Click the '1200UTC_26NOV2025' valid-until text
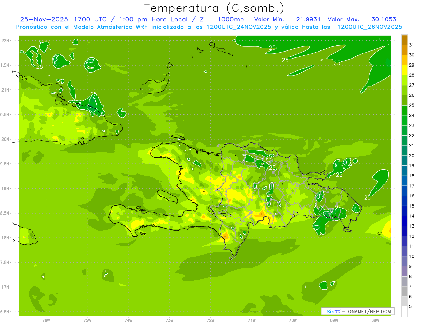The image size is (421, 325). tap(369, 27)
